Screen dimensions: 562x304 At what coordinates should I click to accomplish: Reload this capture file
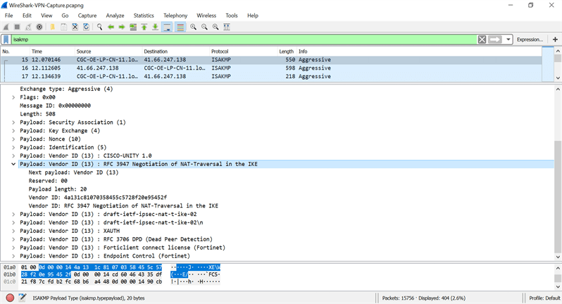pos(86,27)
